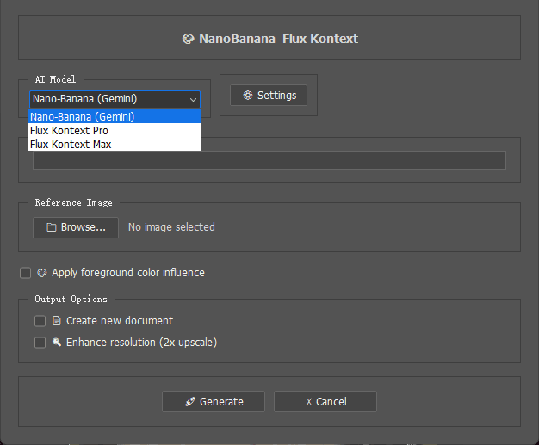Click the Browse... reference image button

76,227
